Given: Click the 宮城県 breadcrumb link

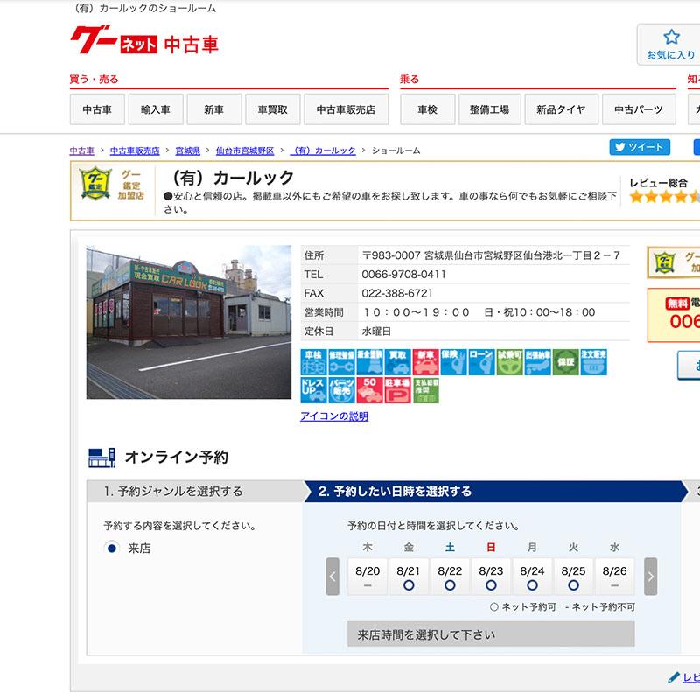Looking at the screenshot, I should click(x=187, y=150).
